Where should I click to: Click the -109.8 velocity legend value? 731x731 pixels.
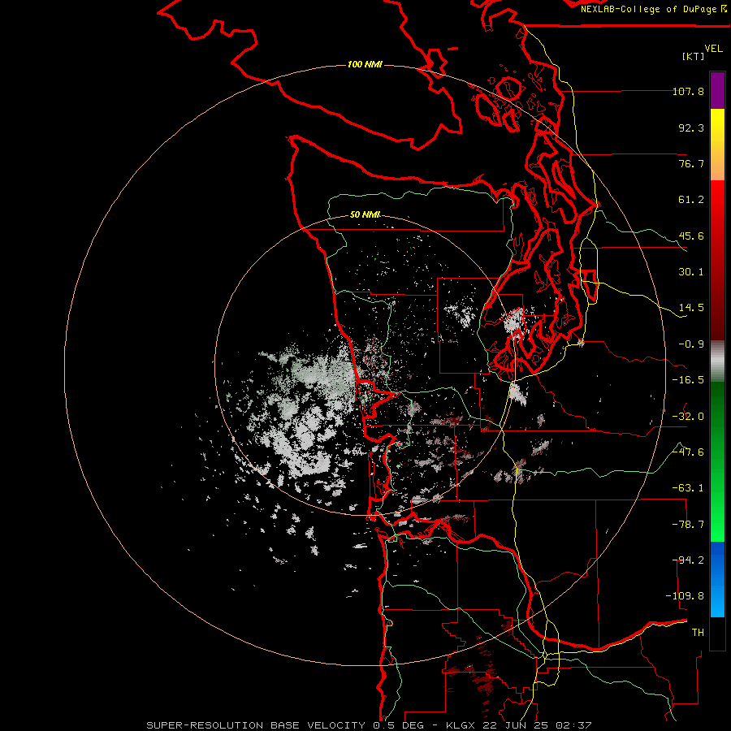pyautogui.click(x=685, y=596)
